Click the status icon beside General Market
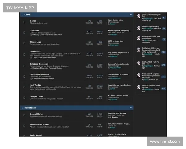186x149 pixels. [24, 115]
